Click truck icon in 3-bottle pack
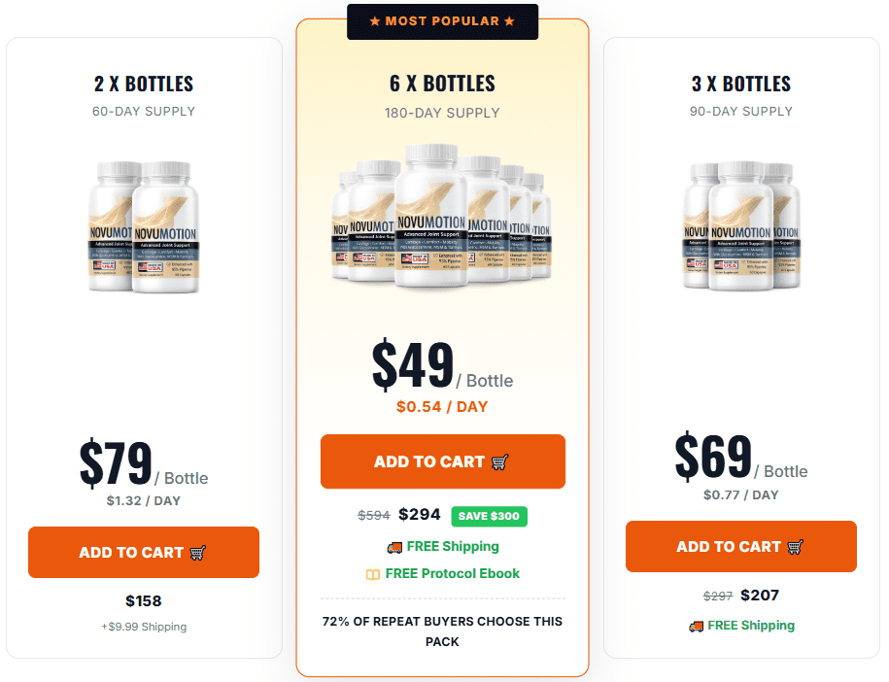Screen dimensions: 889x682 pyautogui.click(x=696, y=626)
